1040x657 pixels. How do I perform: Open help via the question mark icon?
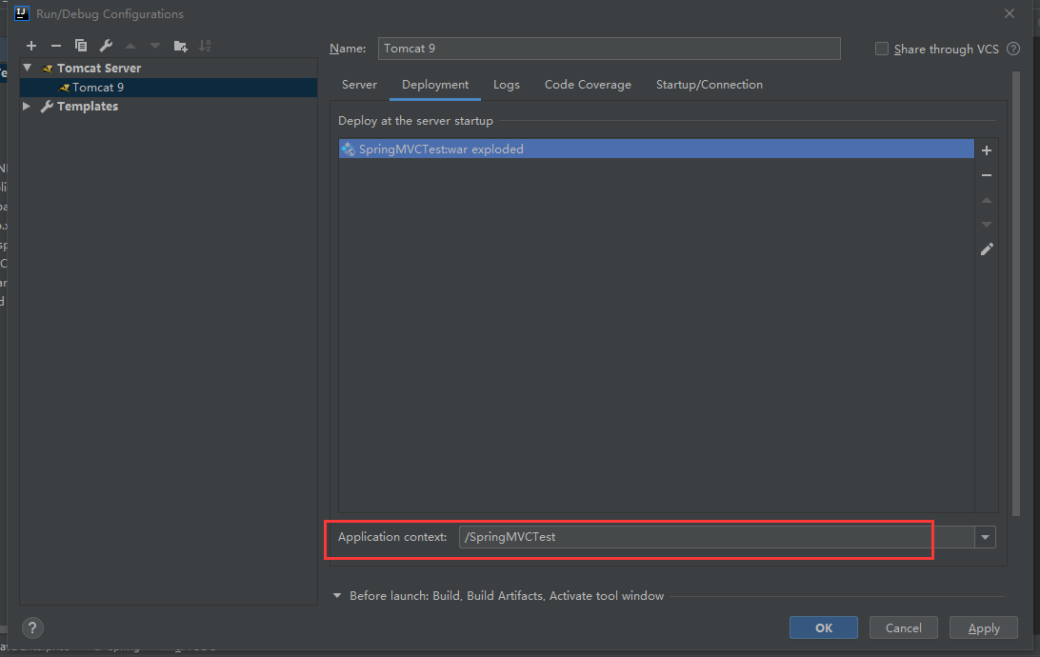coord(32,627)
